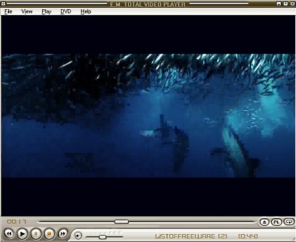The width and height of the screenshot is (296, 242).
Task: Click the total duration (0:44) display
Action: coord(248,236)
